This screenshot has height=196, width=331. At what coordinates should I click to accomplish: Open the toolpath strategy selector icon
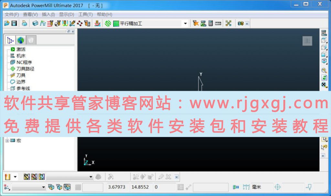97,23
